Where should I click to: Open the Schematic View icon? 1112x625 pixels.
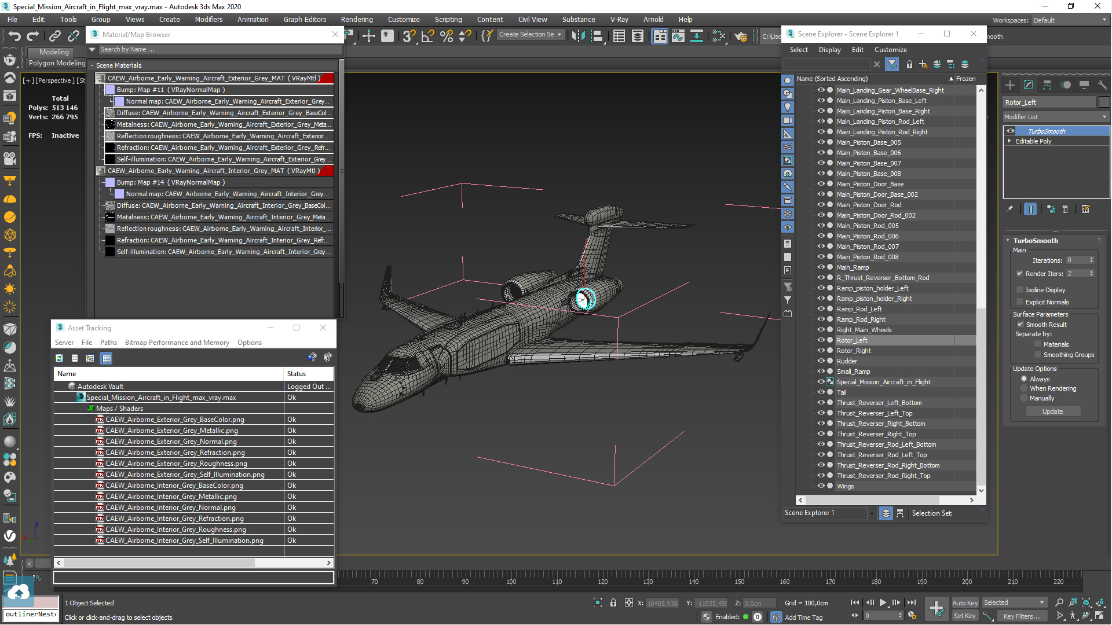point(697,36)
